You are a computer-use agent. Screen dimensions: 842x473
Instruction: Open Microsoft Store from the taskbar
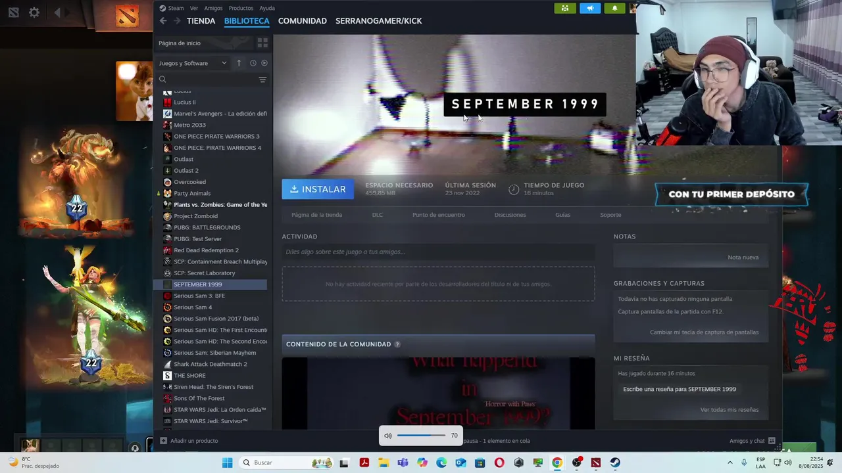tap(480, 462)
